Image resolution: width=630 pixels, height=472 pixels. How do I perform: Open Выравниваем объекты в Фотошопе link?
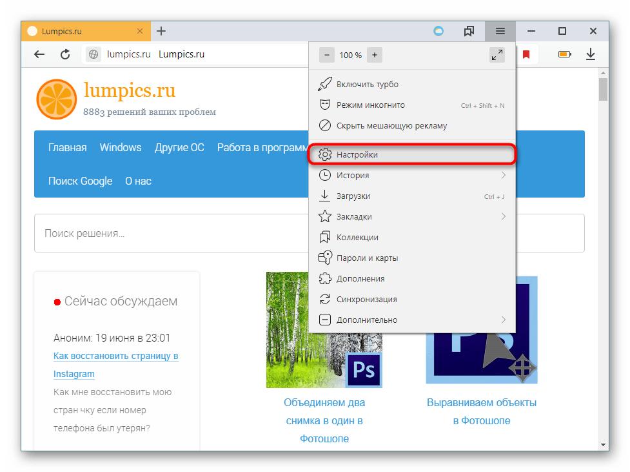click(482, 412)
